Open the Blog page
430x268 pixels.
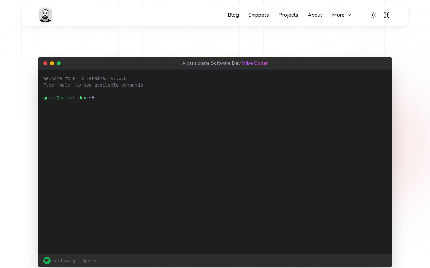point(233,15)
